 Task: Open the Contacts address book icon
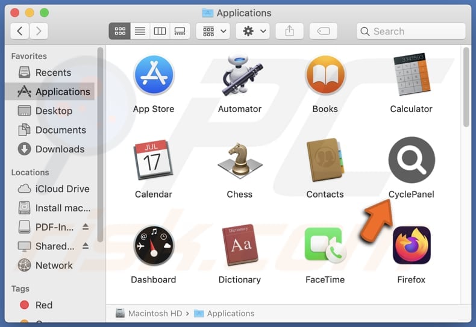pos(325,160)
